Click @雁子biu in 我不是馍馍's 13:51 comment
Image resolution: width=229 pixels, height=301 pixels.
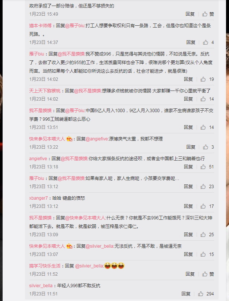click(x=75, y=111)
